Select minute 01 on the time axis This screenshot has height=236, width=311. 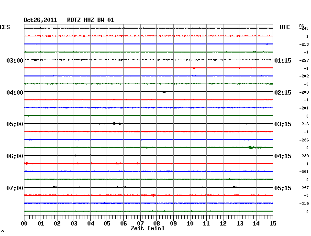point(41,223)
